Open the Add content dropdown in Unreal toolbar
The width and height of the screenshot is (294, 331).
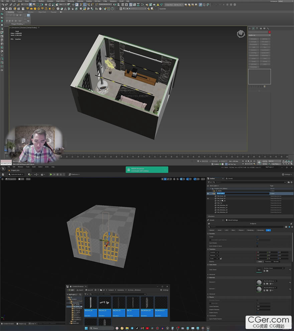[x=30, y=175]
